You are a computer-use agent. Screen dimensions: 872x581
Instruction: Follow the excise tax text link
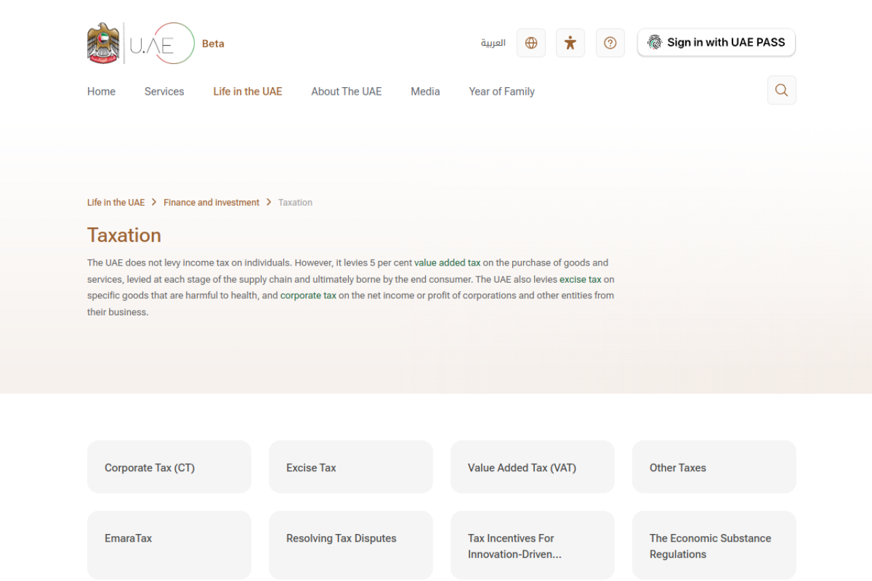pos(580,279)
